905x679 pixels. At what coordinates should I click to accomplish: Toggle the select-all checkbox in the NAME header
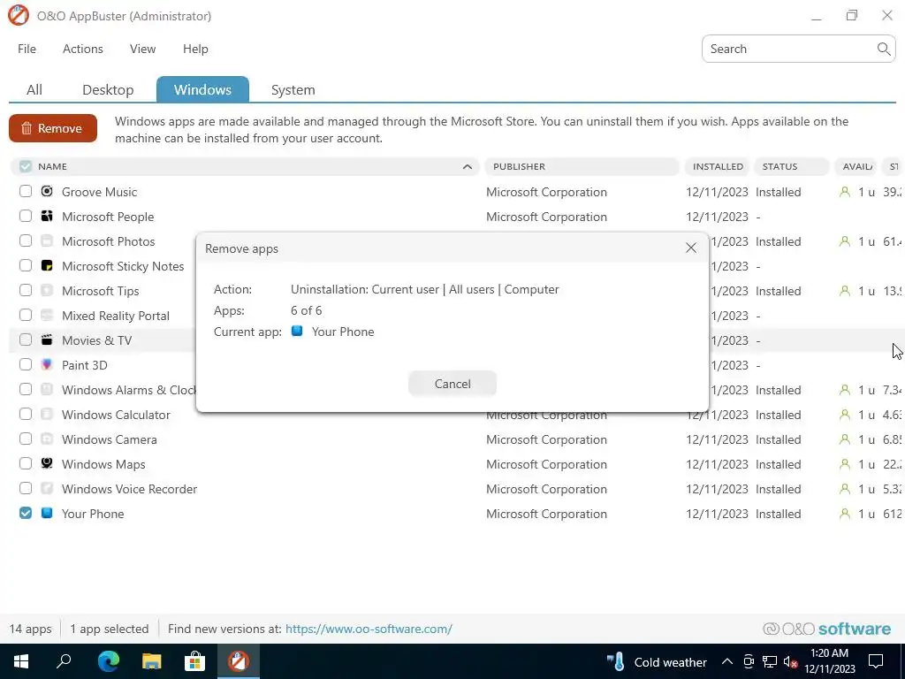click(x=25, y=166)
